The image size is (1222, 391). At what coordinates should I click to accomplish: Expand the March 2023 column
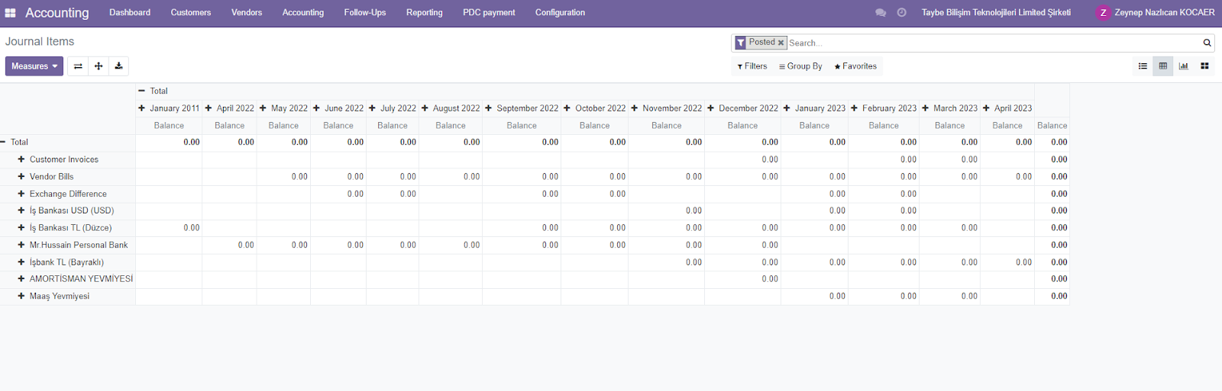tap(925, 108)
